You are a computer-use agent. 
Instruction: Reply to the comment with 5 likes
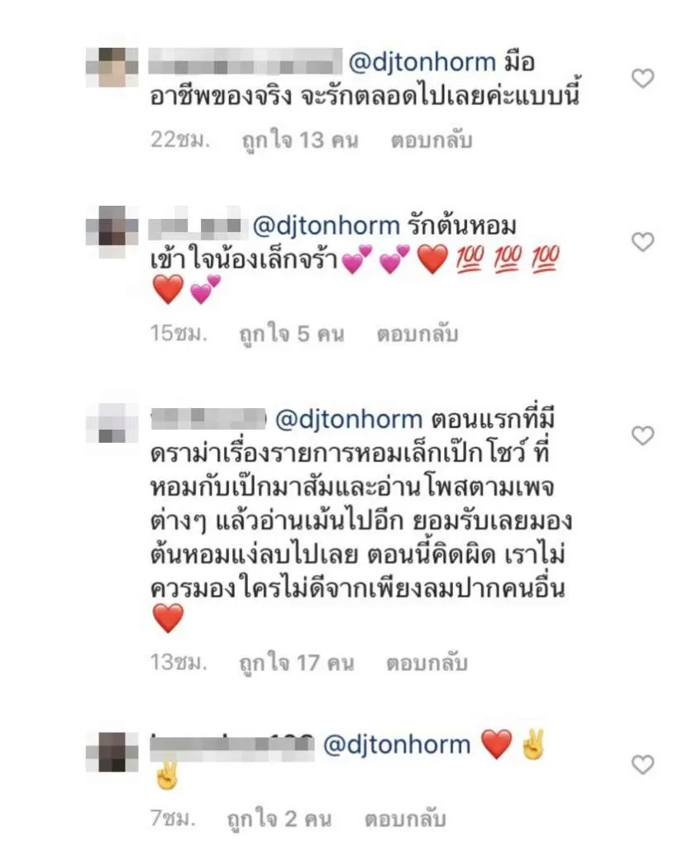click(x=418, y=334)
